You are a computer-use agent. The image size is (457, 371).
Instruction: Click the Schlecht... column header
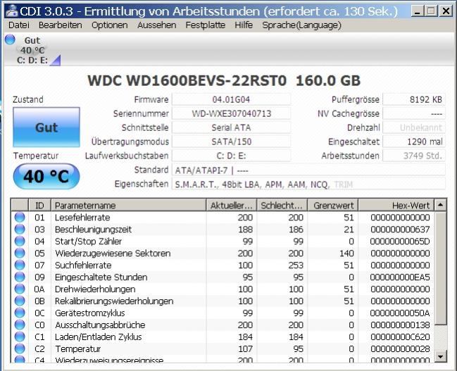(x=282, y=206)
